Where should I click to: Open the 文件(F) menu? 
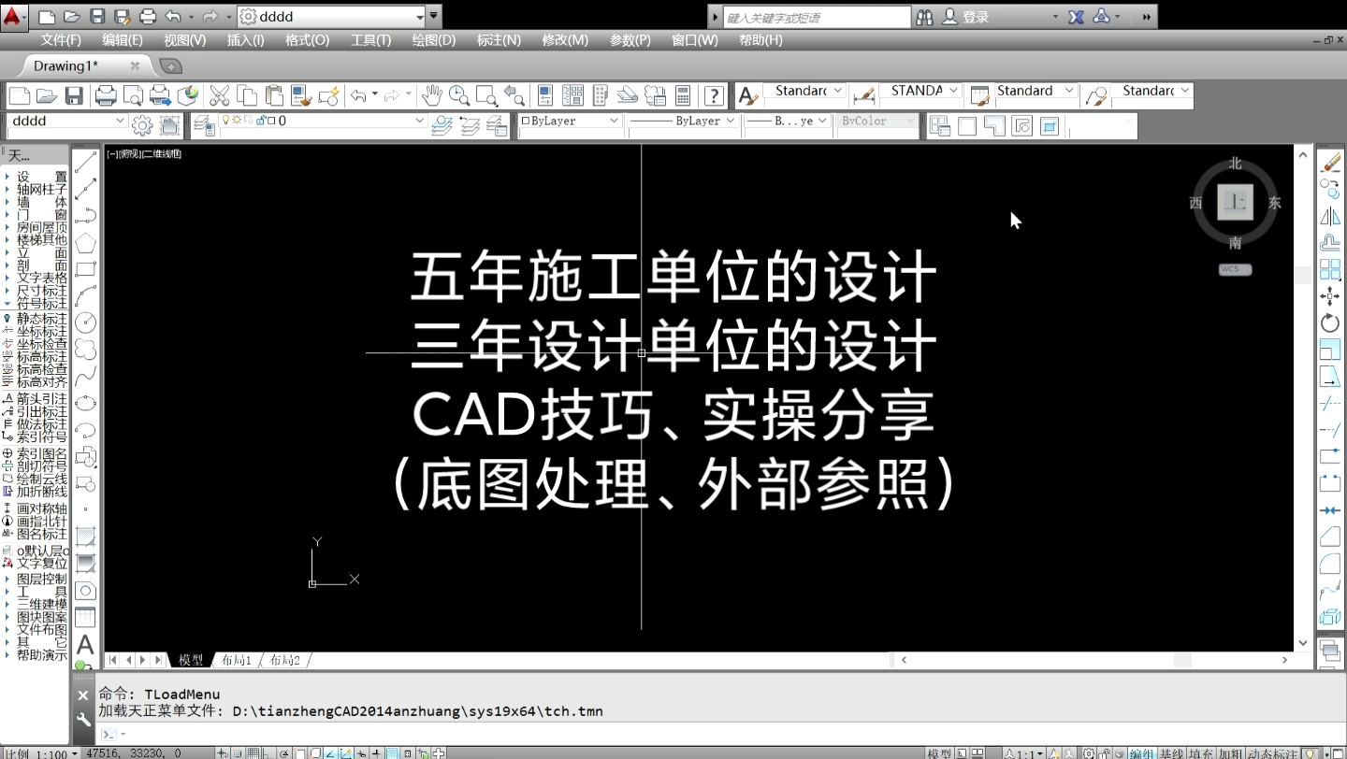(x=61, y=40)
